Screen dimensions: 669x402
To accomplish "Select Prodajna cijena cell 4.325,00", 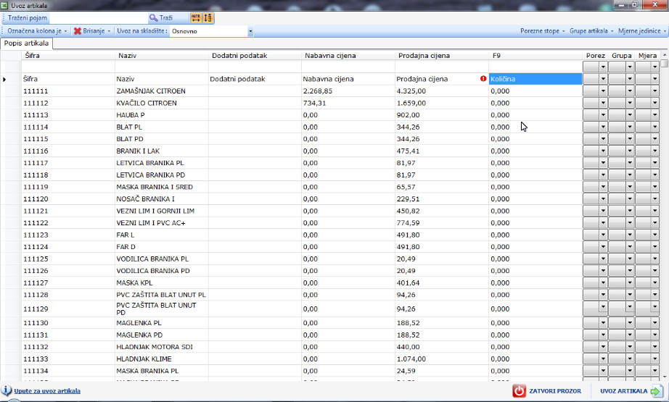I will point(442,91).
